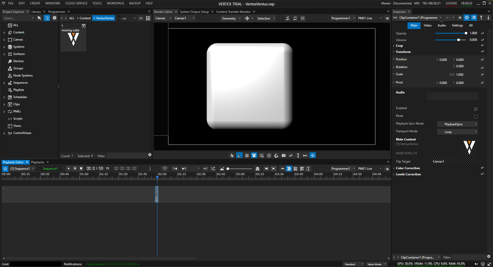
Task: Select the moving cube content thumbnail
Action: pyautogui.click(x=73, y=39)
